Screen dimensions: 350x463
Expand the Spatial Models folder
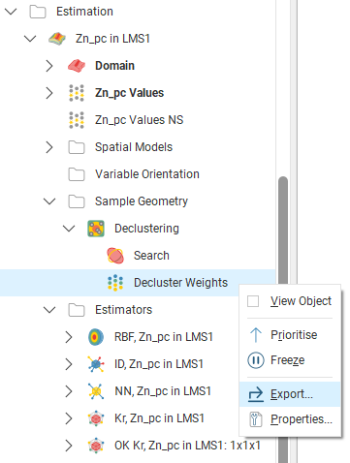click(49, 147)
